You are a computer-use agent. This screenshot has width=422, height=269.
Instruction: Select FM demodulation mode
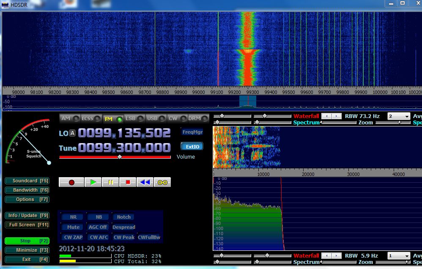[113, 119]
